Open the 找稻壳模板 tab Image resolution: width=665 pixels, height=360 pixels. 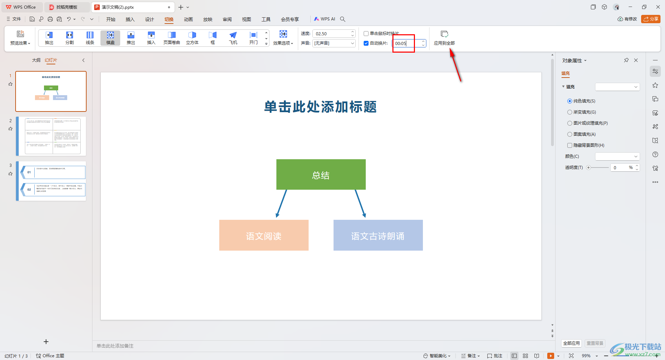[67, 7]
